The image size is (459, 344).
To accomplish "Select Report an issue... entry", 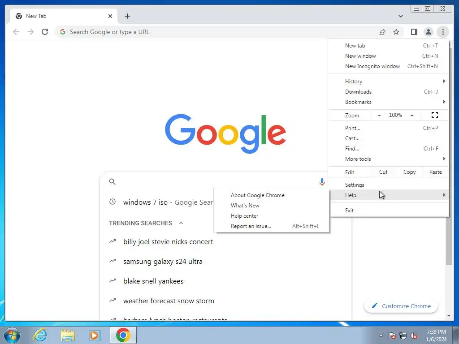I will [x=272, y=226].
